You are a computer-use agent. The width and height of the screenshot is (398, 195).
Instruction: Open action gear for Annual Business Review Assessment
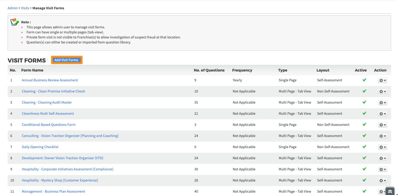tap(383, 80)
